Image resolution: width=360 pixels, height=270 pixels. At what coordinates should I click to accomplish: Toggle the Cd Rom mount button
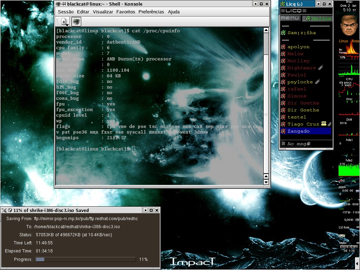coord(358,227)
